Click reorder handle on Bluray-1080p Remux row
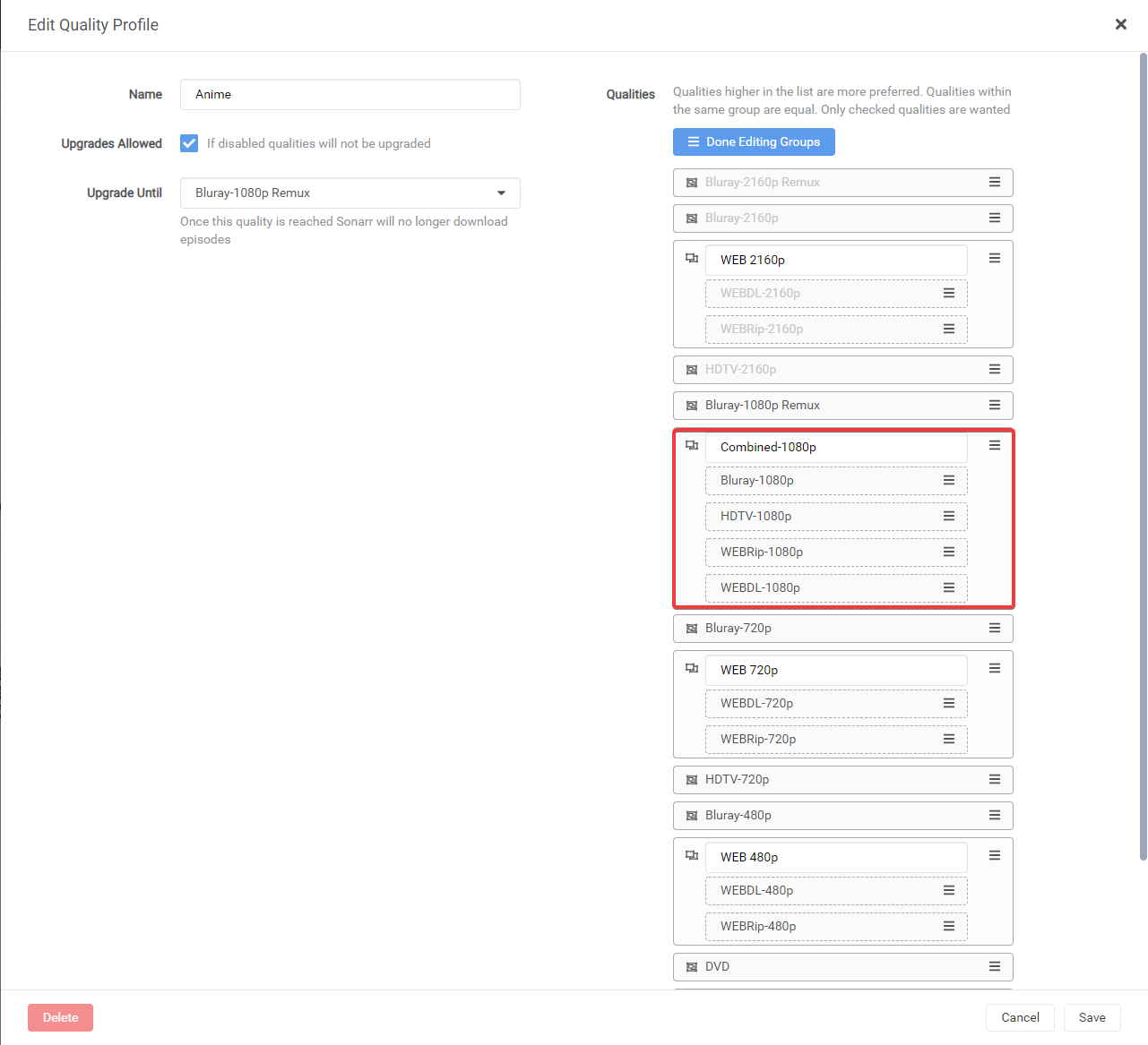 point(995,405)
